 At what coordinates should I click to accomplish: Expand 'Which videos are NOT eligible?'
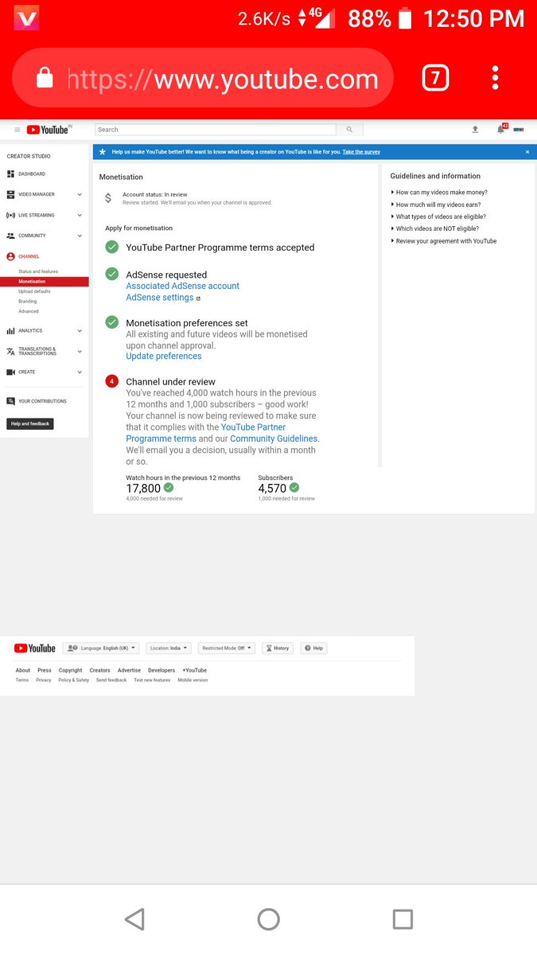(438, 228)
